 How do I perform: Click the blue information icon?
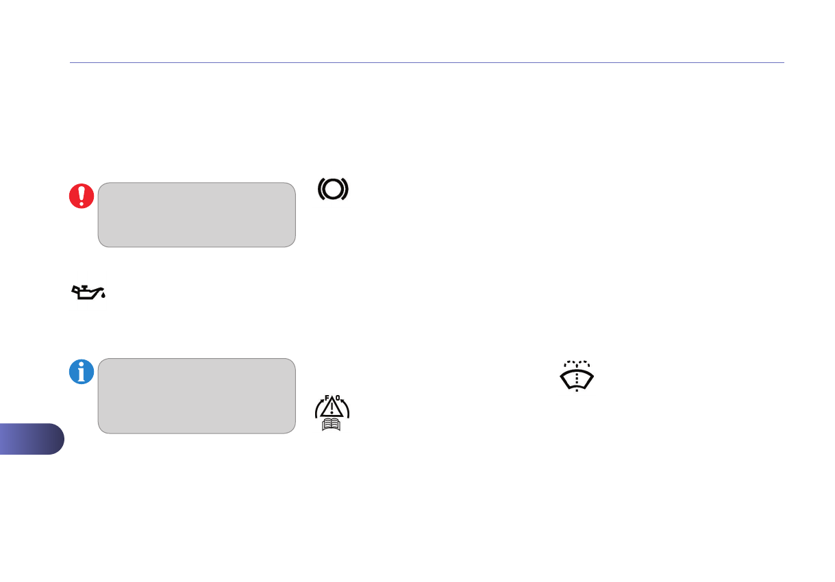pos(82,372)
